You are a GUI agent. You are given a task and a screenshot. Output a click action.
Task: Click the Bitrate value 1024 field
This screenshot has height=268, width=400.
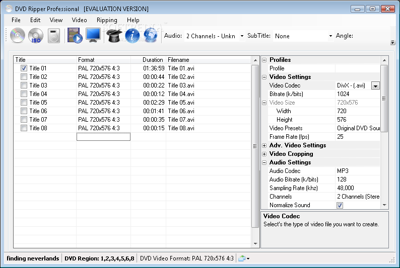(358, 94)
